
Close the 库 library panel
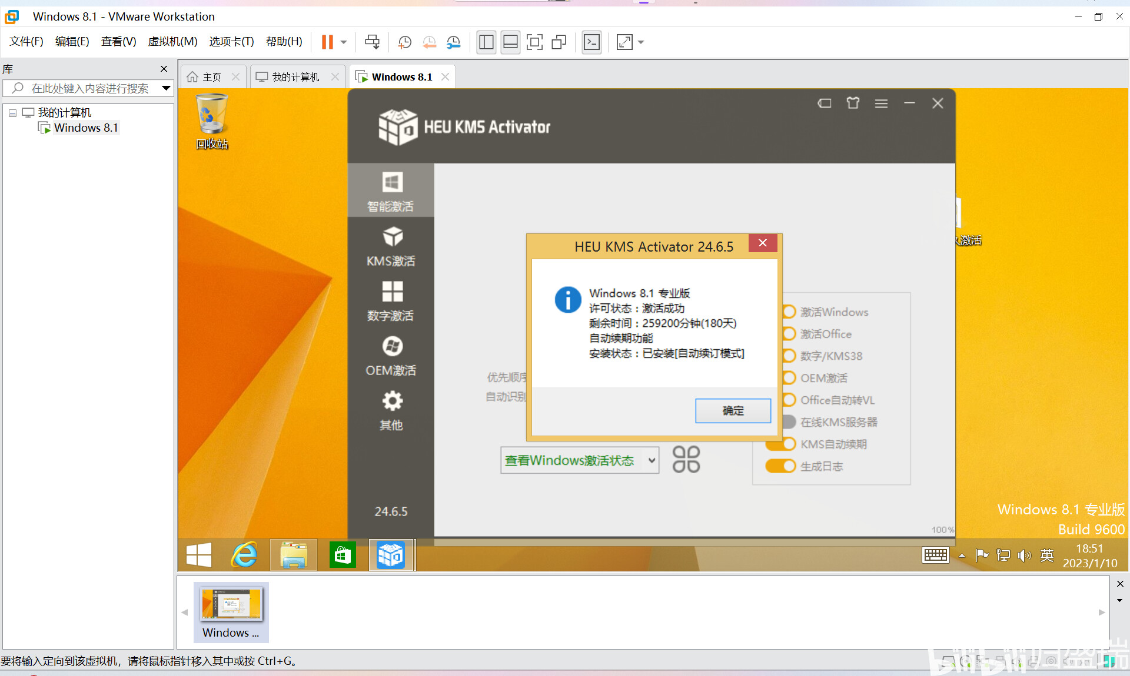164,69
